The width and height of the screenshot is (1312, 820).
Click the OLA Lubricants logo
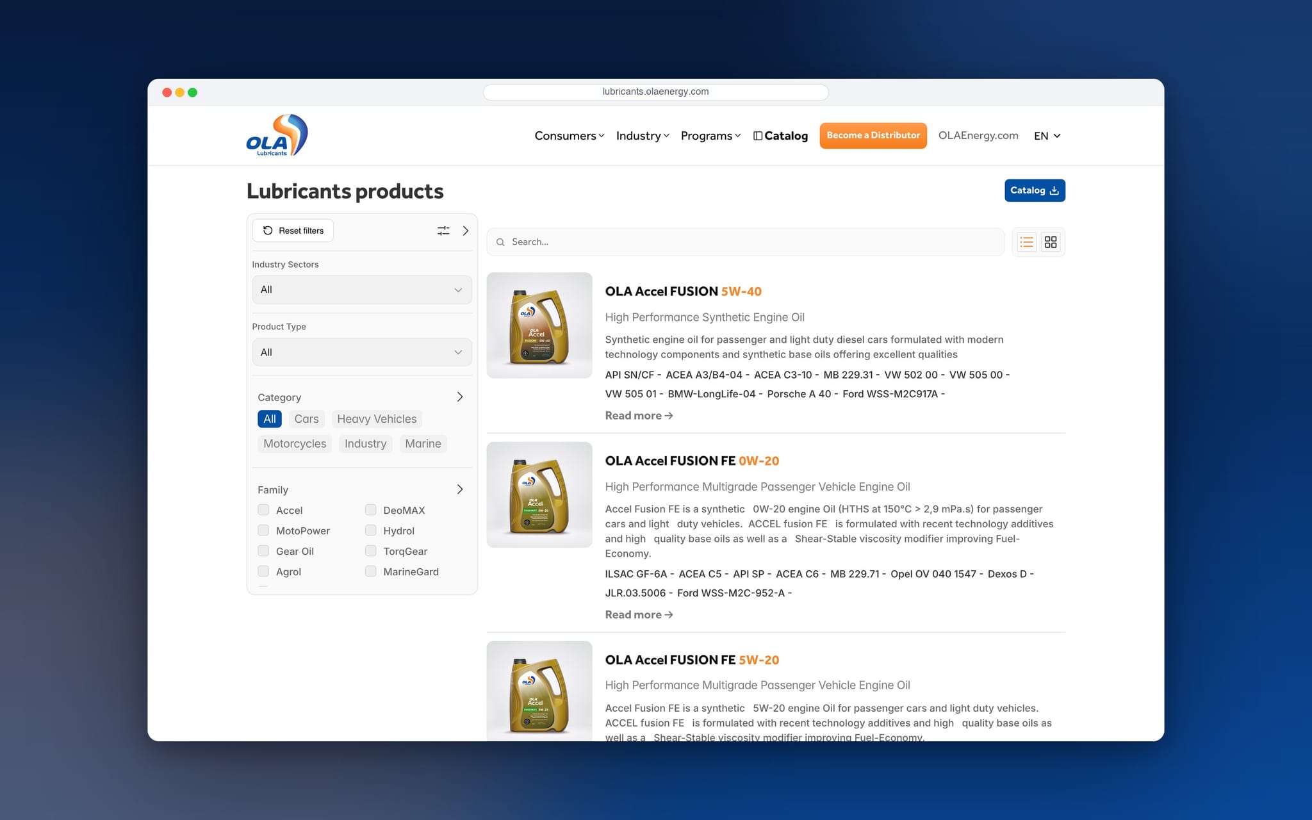[277, 135]
